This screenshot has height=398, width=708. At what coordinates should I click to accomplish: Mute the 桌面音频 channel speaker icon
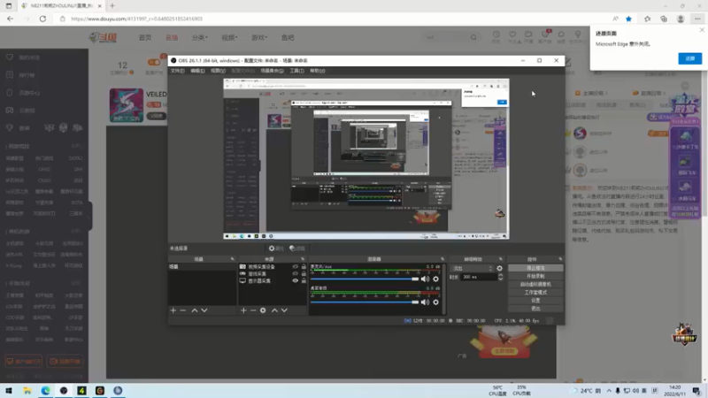point(425,302)
